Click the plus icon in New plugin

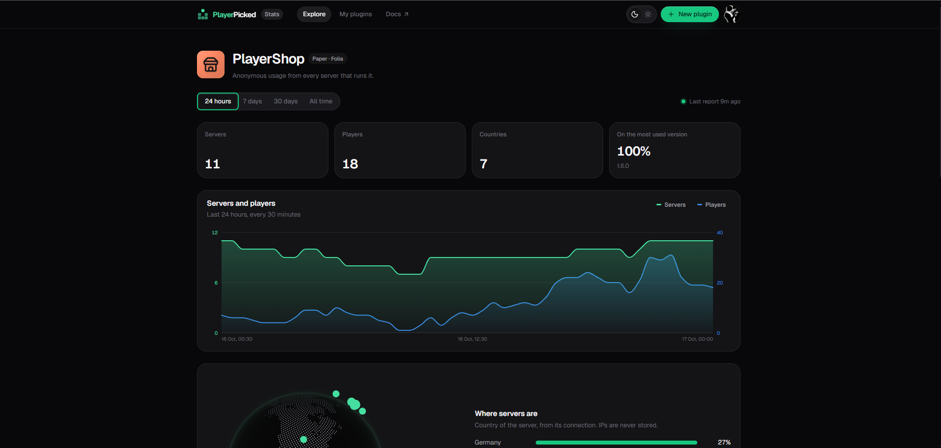(x=671, y=14)
